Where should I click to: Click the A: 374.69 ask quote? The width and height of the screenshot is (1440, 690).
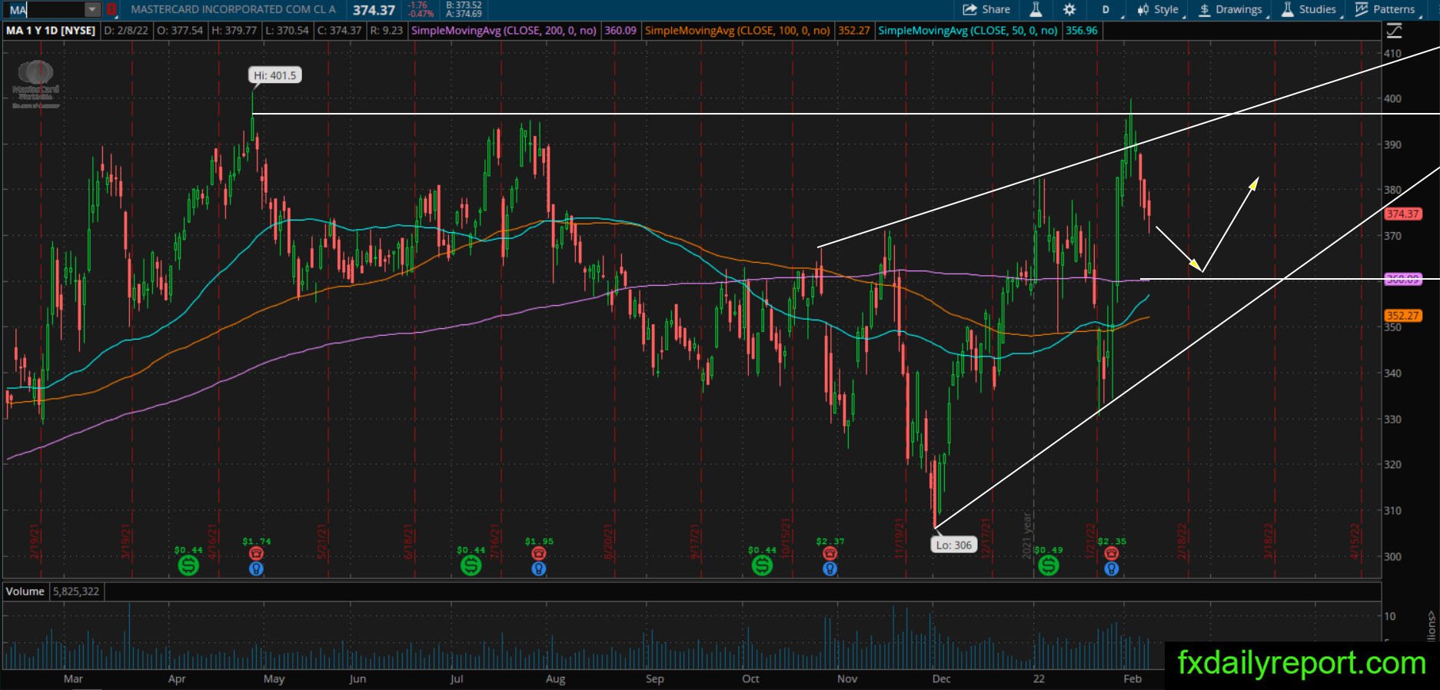click(x=464, y=14)
